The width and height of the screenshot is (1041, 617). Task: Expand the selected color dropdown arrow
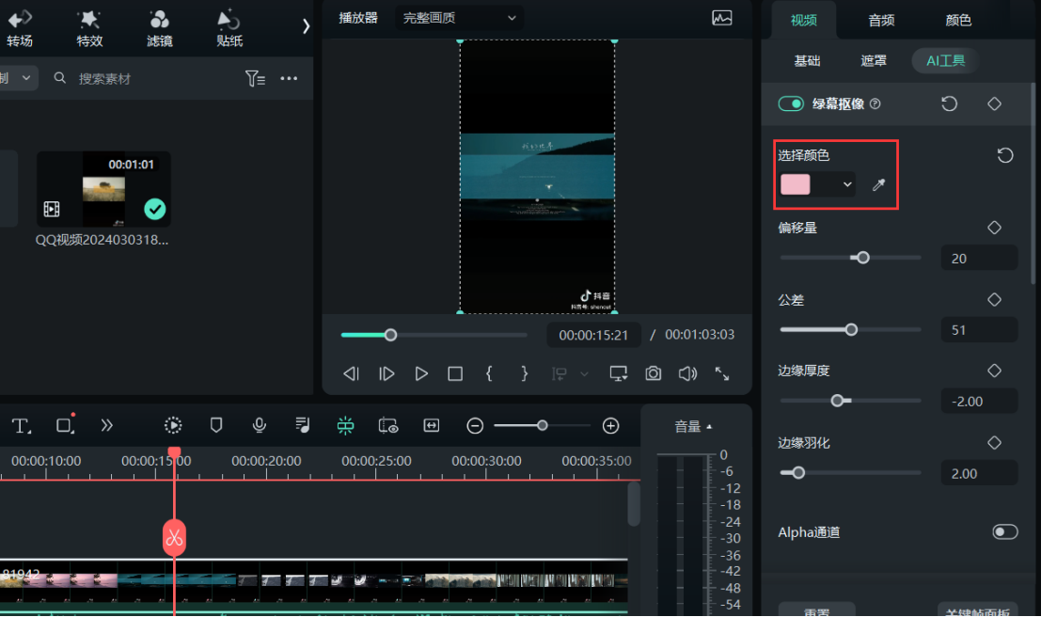(847, 184)
